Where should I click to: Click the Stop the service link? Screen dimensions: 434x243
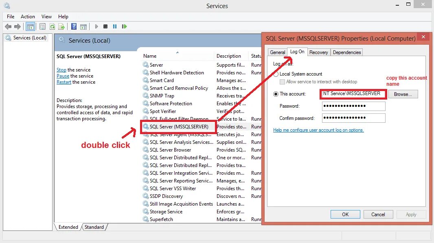61,70
